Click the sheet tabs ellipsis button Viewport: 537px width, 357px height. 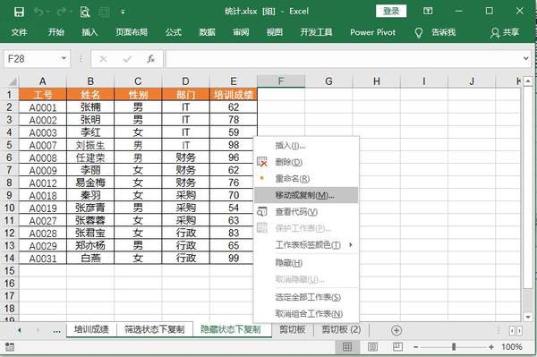pyautogui.click(x=57, y=331)
